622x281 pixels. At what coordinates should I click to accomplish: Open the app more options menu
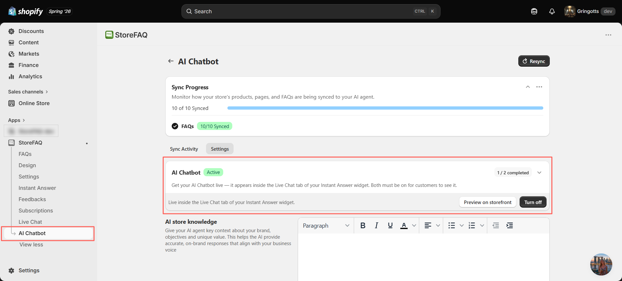(x=608, y=35)
